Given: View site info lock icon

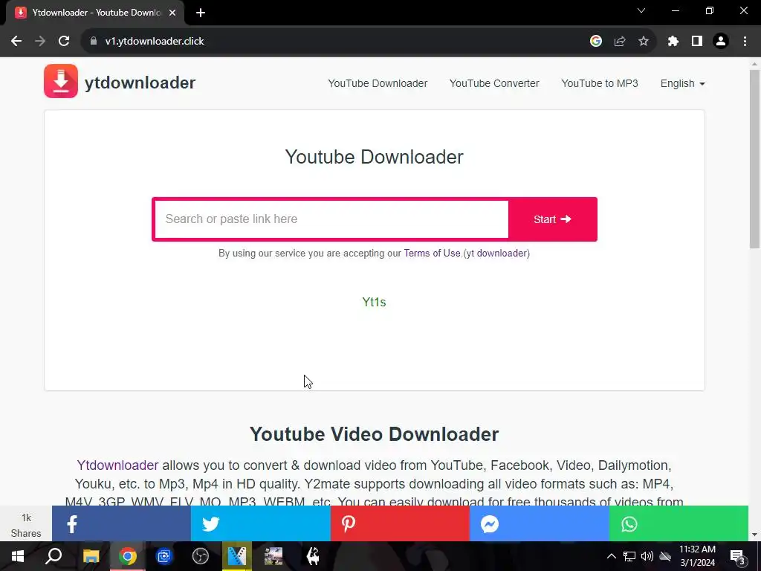Looking at the screenshot, I should click(94, 42).
